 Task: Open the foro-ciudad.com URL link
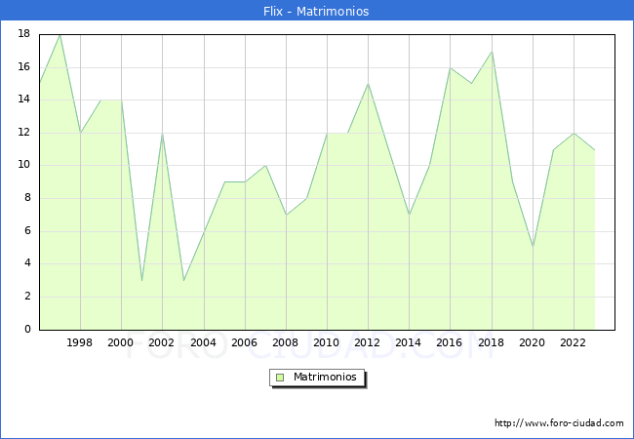(559, 423)
